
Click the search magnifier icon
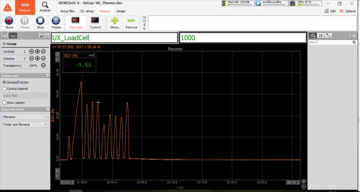pos(354,42)
